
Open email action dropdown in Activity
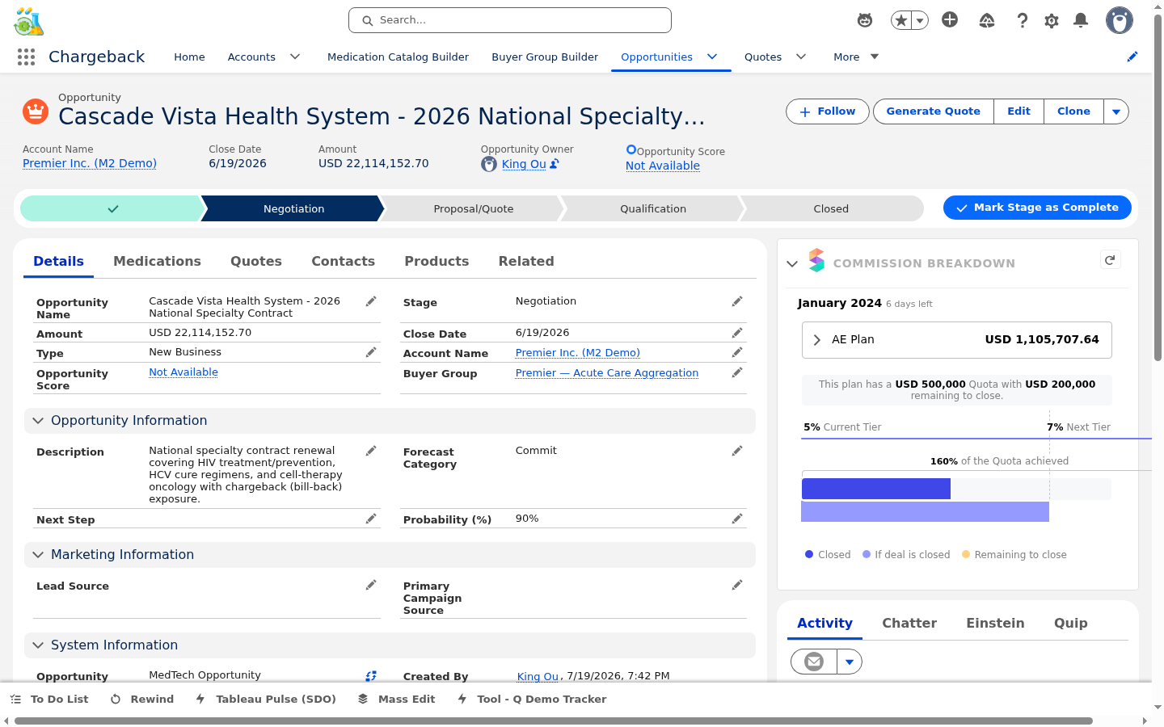(850, 662)
